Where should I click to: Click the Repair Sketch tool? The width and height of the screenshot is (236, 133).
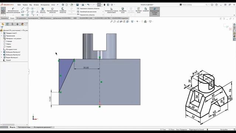[x=123, y=10]
